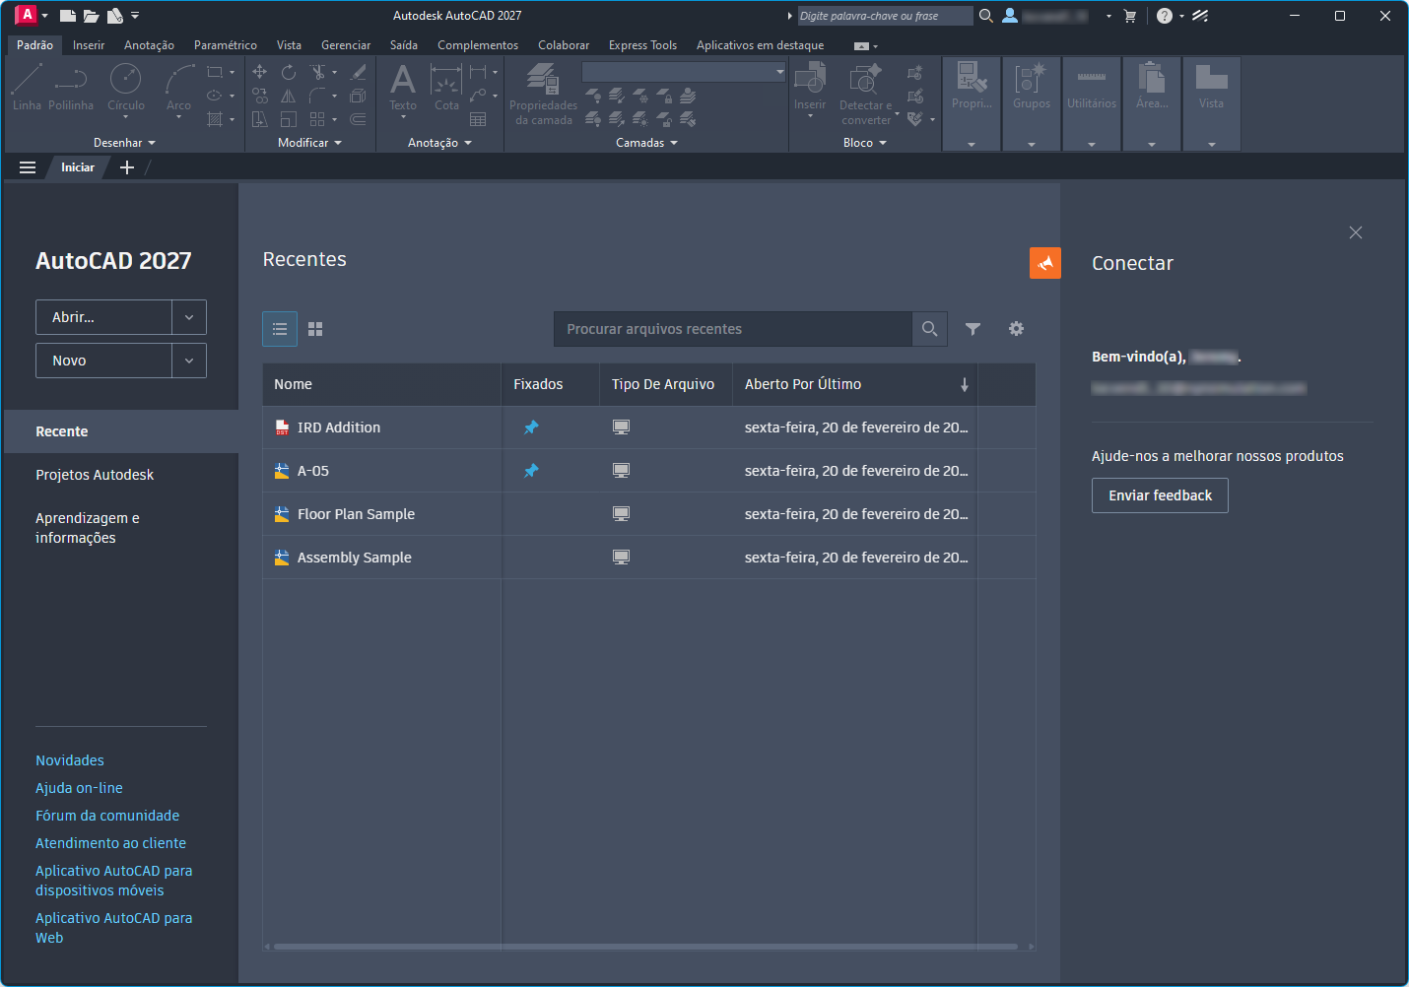Activate the Rotate tool in Modificar
Image resolution: width=1409 pixels, height=987 pixels.
pyautogui.click(x=289, y=72)
